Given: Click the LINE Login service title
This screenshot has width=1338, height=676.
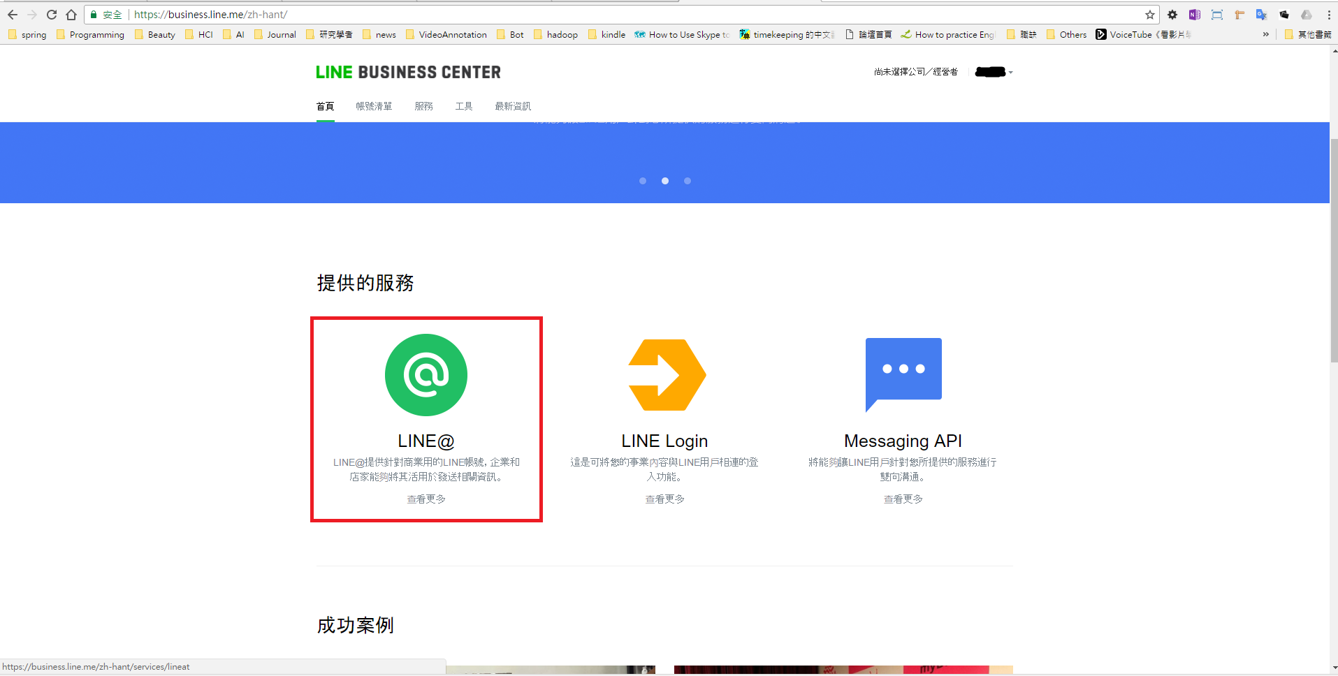Looking at the screenshot, I should (664, 441).
